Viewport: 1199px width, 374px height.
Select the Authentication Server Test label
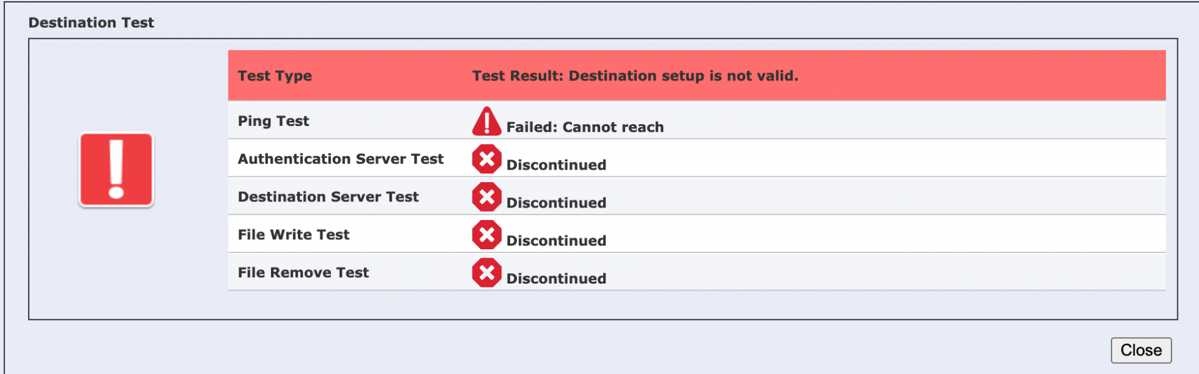pyautogui.click(x=340, y=159)
